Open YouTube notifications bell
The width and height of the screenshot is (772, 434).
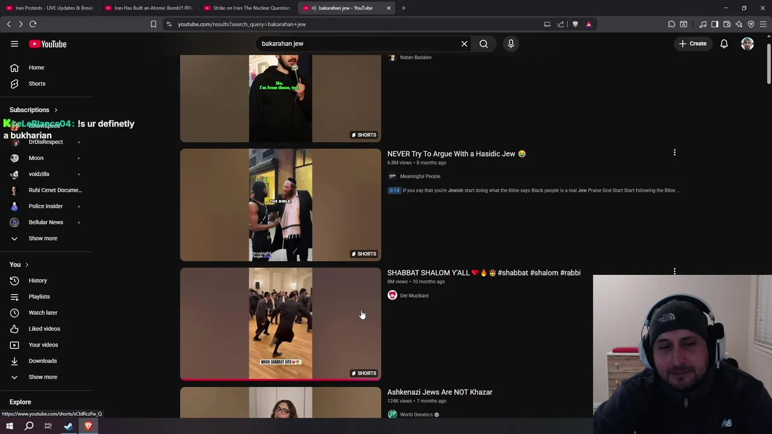tap(724, 43)
